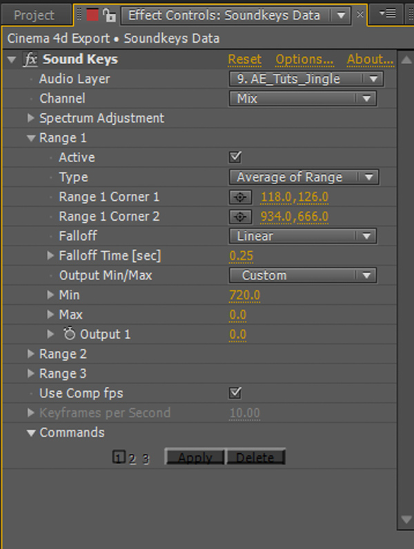The width and height of the screenshot is (414, 549).
Task: Open the panel flyout menu icon
Action: 388,14
